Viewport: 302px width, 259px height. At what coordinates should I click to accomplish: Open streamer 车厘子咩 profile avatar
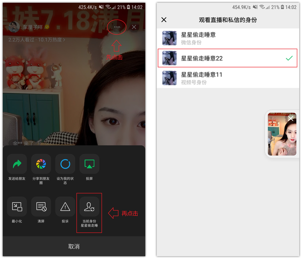pos(14,27)
